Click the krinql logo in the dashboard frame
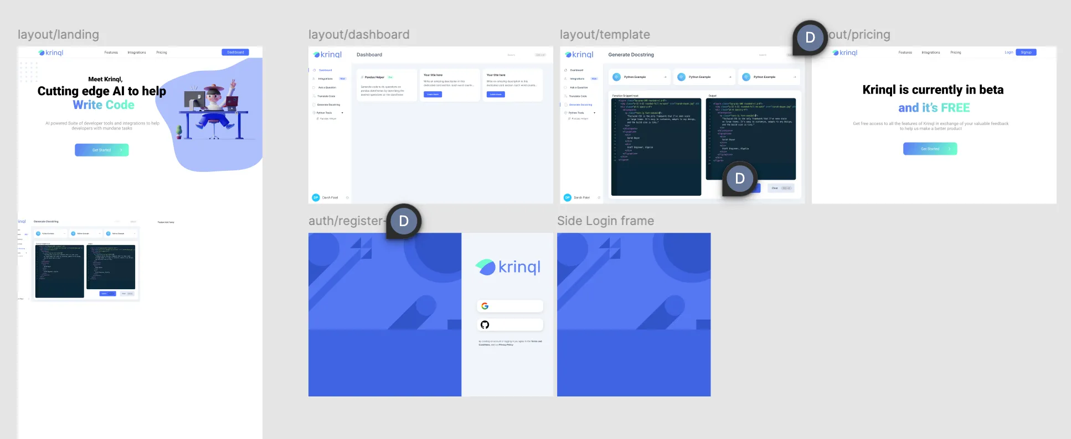This screenshot has width=1071, height=439. point(328,55)
